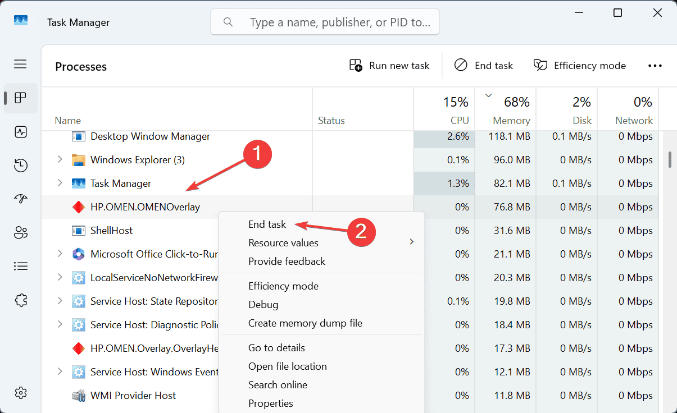The width and height of the screenshot is (677, 413).
Task: Click the three-dots more options button
Action: (x=655, y=66)
